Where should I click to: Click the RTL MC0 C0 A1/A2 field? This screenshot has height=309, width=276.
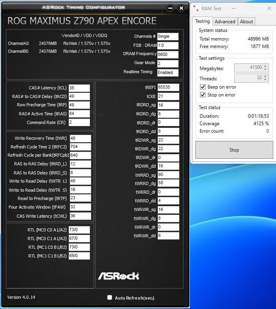pyautogui.click(x=79, y=230)
